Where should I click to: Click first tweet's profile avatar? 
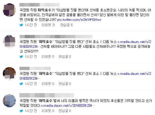tap(9, 10)
